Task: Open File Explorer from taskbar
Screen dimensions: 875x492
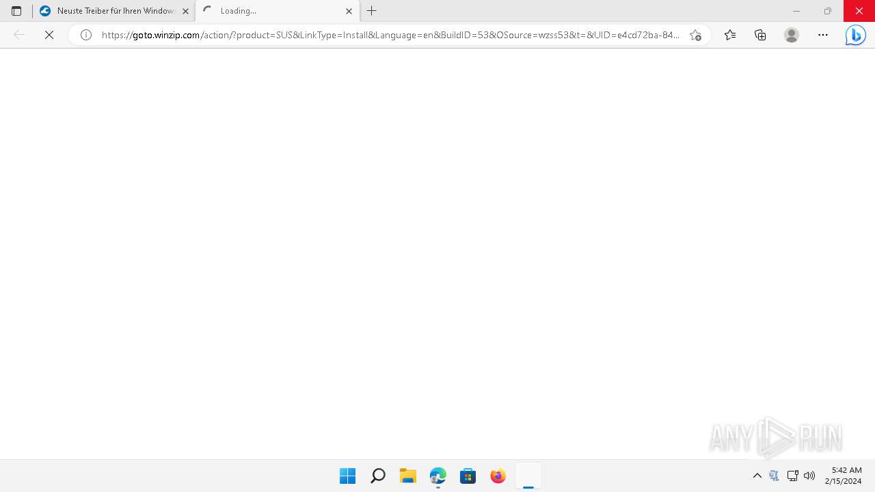Action: click(x=408, y=476)
